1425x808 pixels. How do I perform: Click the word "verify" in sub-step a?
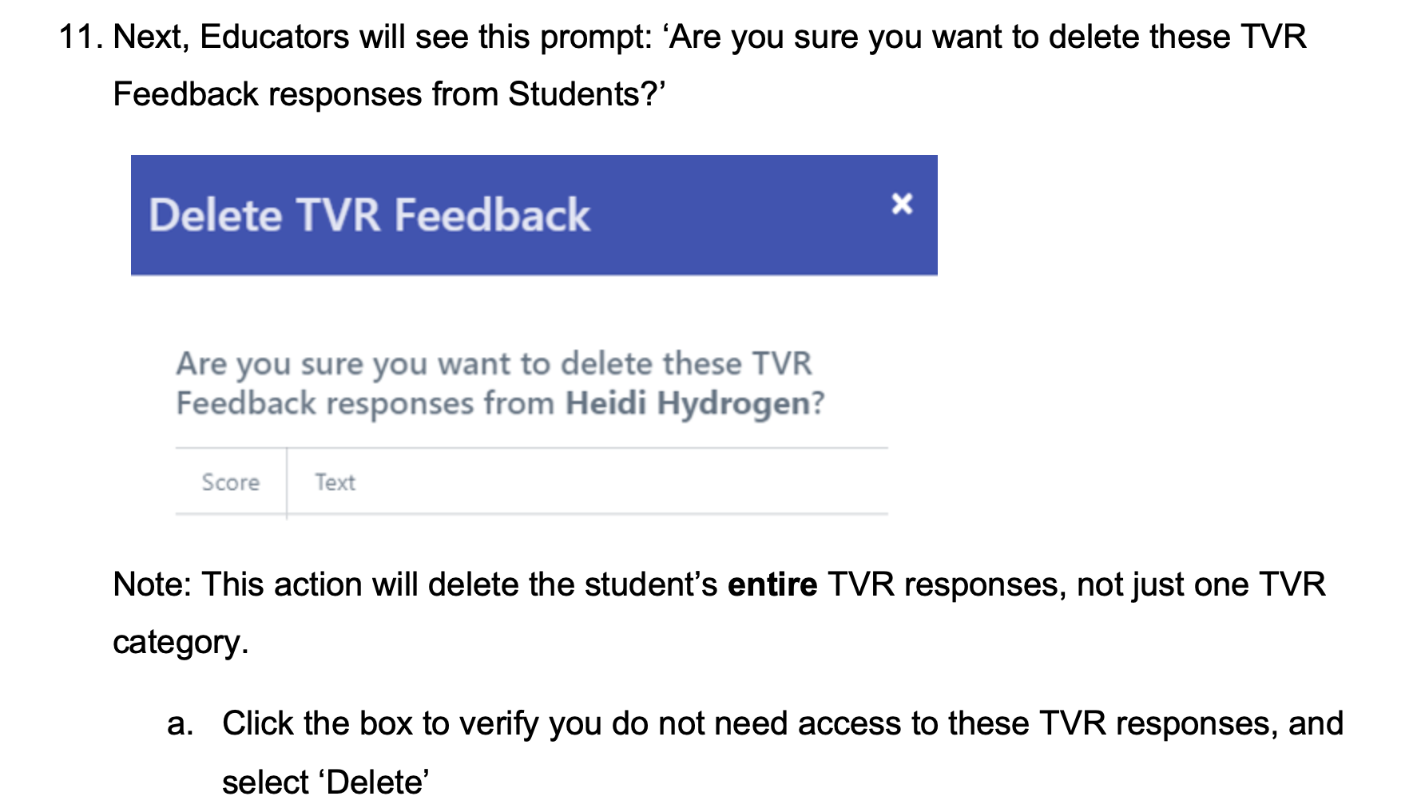(x=498, y=723)
